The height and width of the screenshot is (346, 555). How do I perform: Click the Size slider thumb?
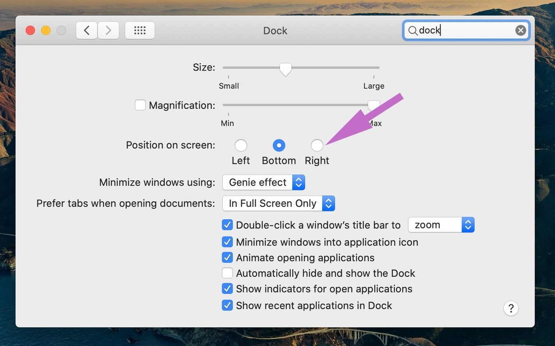pyautogui.click(x=285, y=69)
